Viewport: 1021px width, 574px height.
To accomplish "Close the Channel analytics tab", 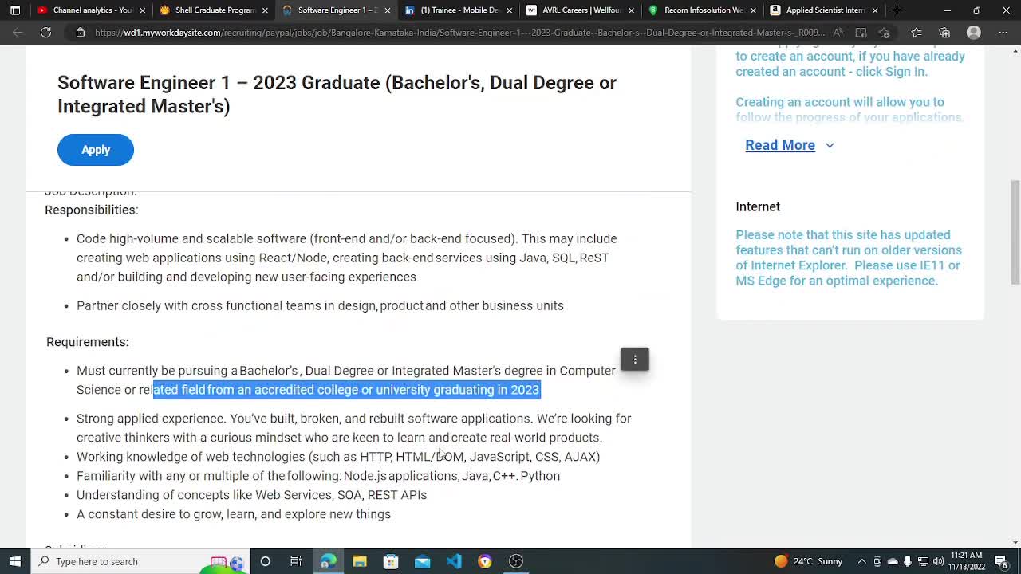I will point(143,10).
